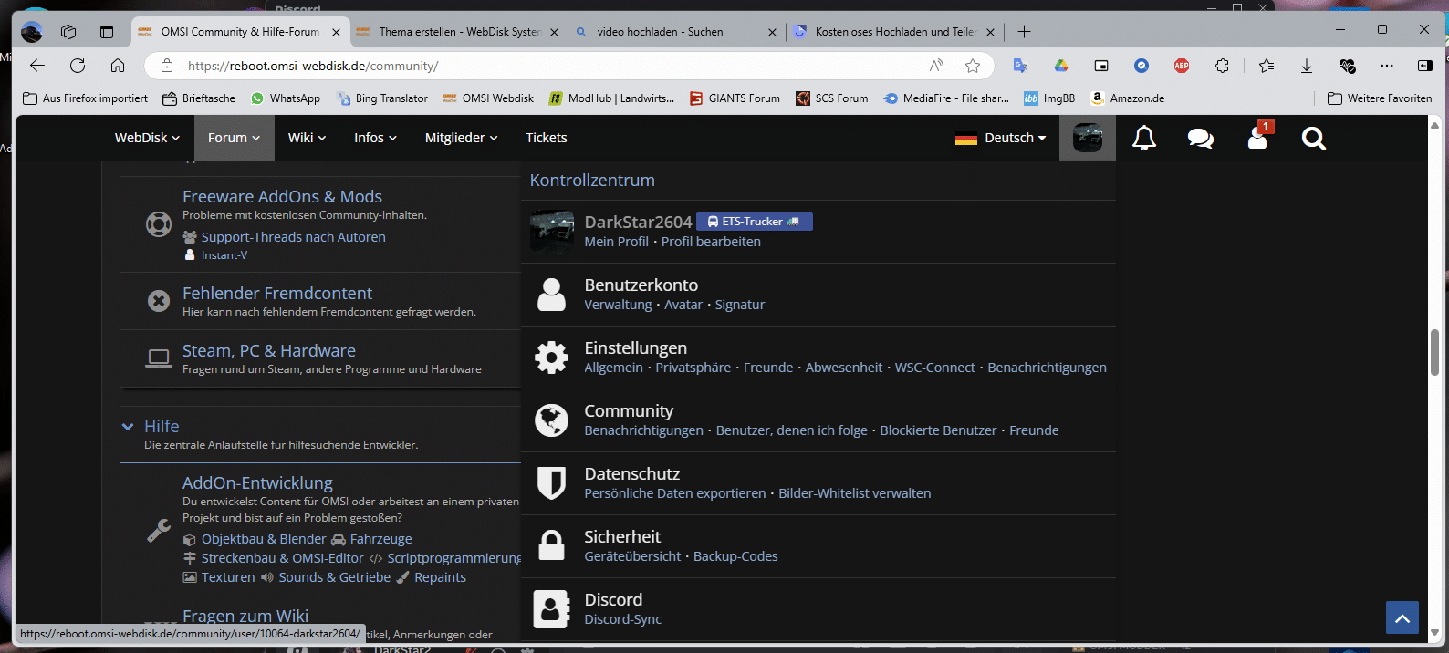Click the scroll-to-top arrow button
Screen dimensions: 1449x653
1402,617
